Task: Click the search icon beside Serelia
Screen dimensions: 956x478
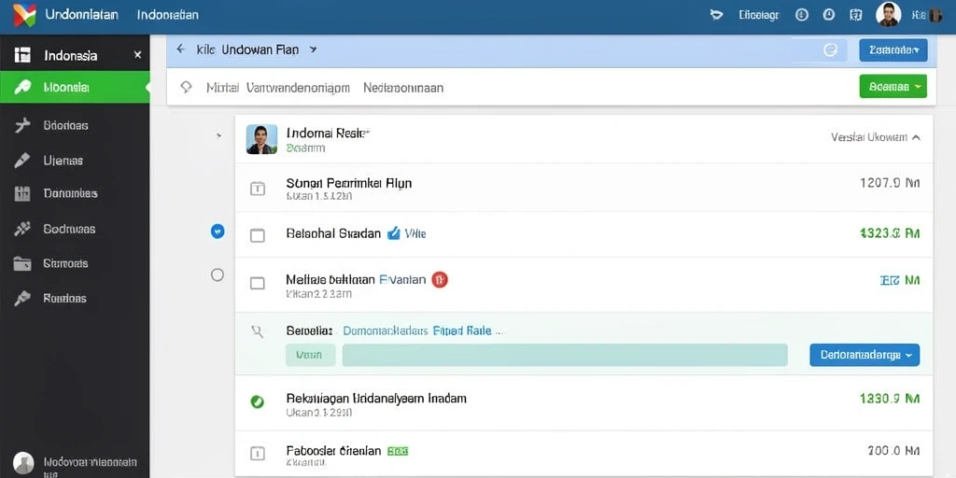Action: (258, 331)
